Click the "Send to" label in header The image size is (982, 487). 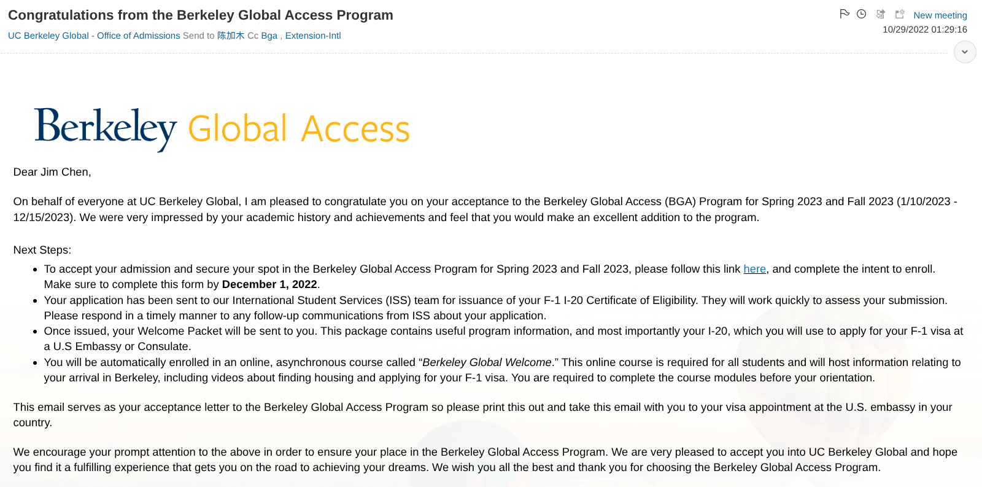[198, 36]
